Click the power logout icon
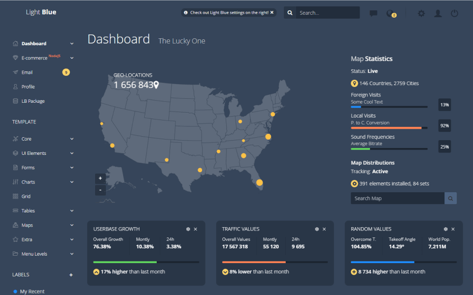The image size is (473, 295). tap(454, 13)
